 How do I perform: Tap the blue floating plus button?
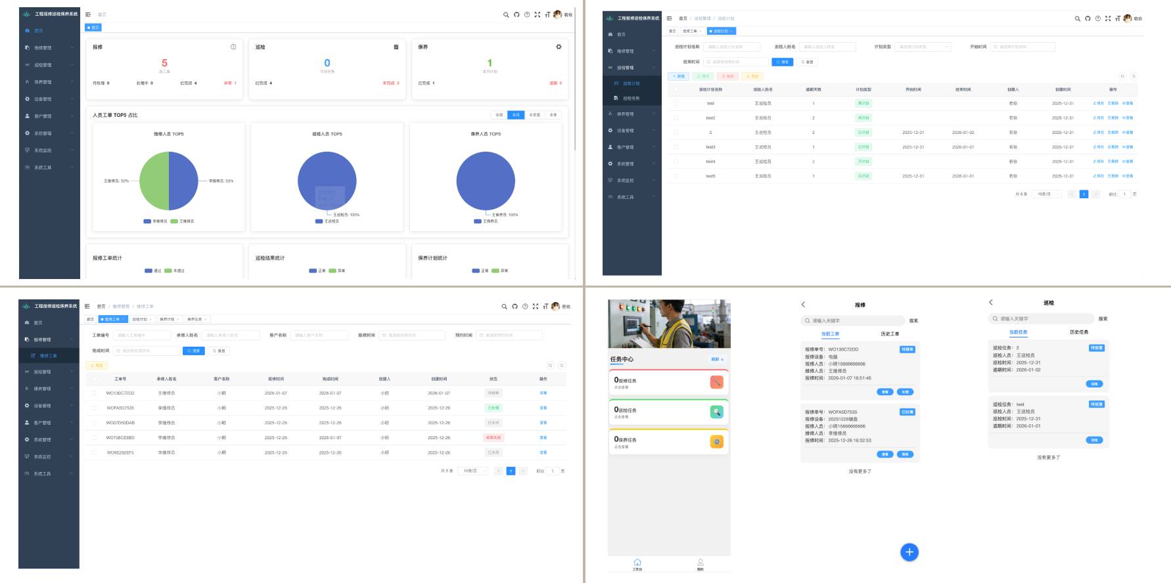(909, 552)
